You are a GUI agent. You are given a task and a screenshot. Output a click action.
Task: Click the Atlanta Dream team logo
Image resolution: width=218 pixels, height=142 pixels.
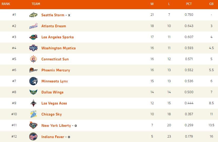[x=33, y=26]
